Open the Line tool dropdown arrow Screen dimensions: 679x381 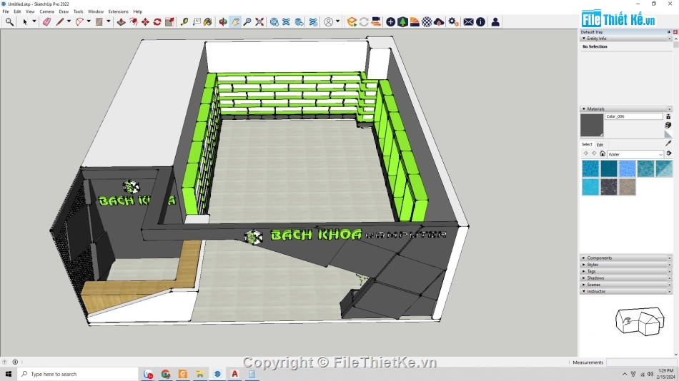pyautogui.click(x=69, y=21)
